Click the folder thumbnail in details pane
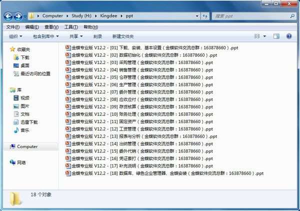 15,199
